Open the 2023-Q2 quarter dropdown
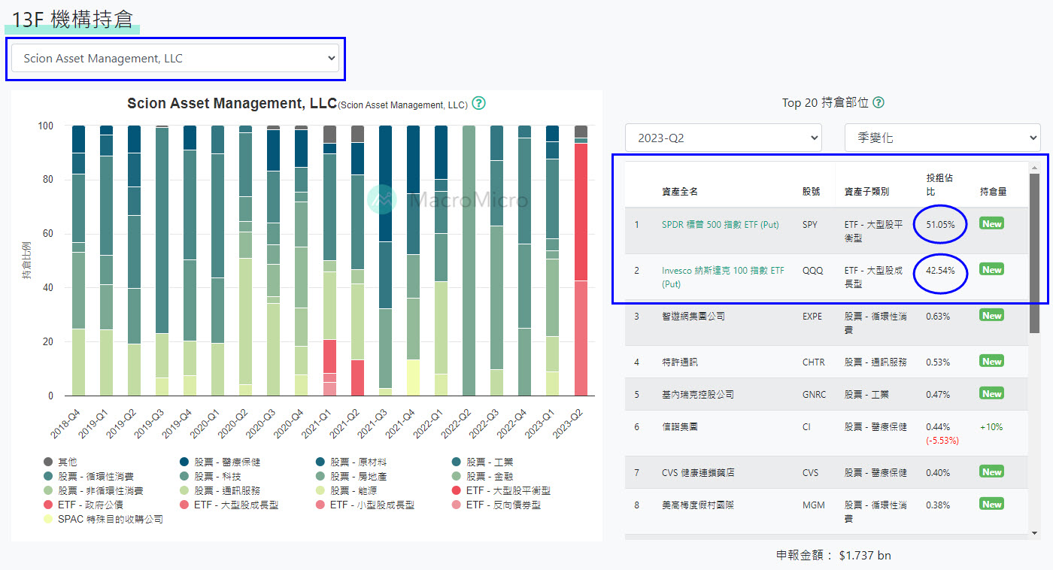 (723, 138)
